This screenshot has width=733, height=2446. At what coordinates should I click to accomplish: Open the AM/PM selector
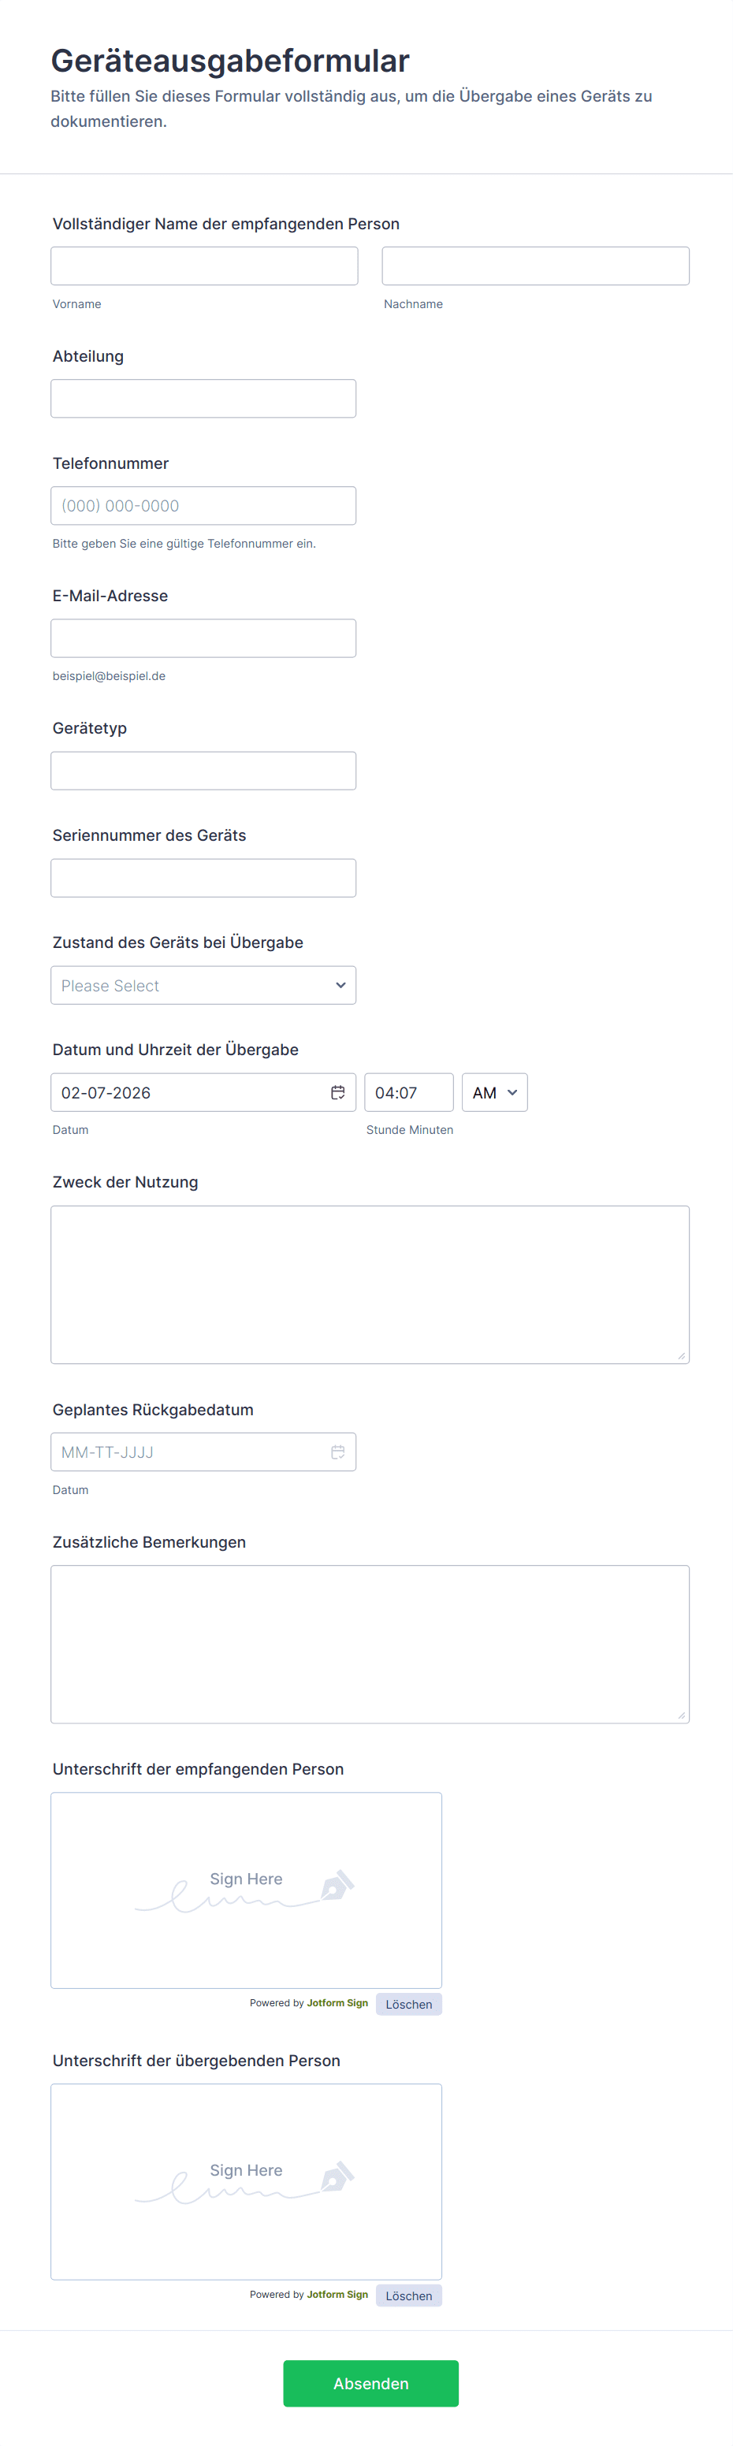tap(493, 1092)
